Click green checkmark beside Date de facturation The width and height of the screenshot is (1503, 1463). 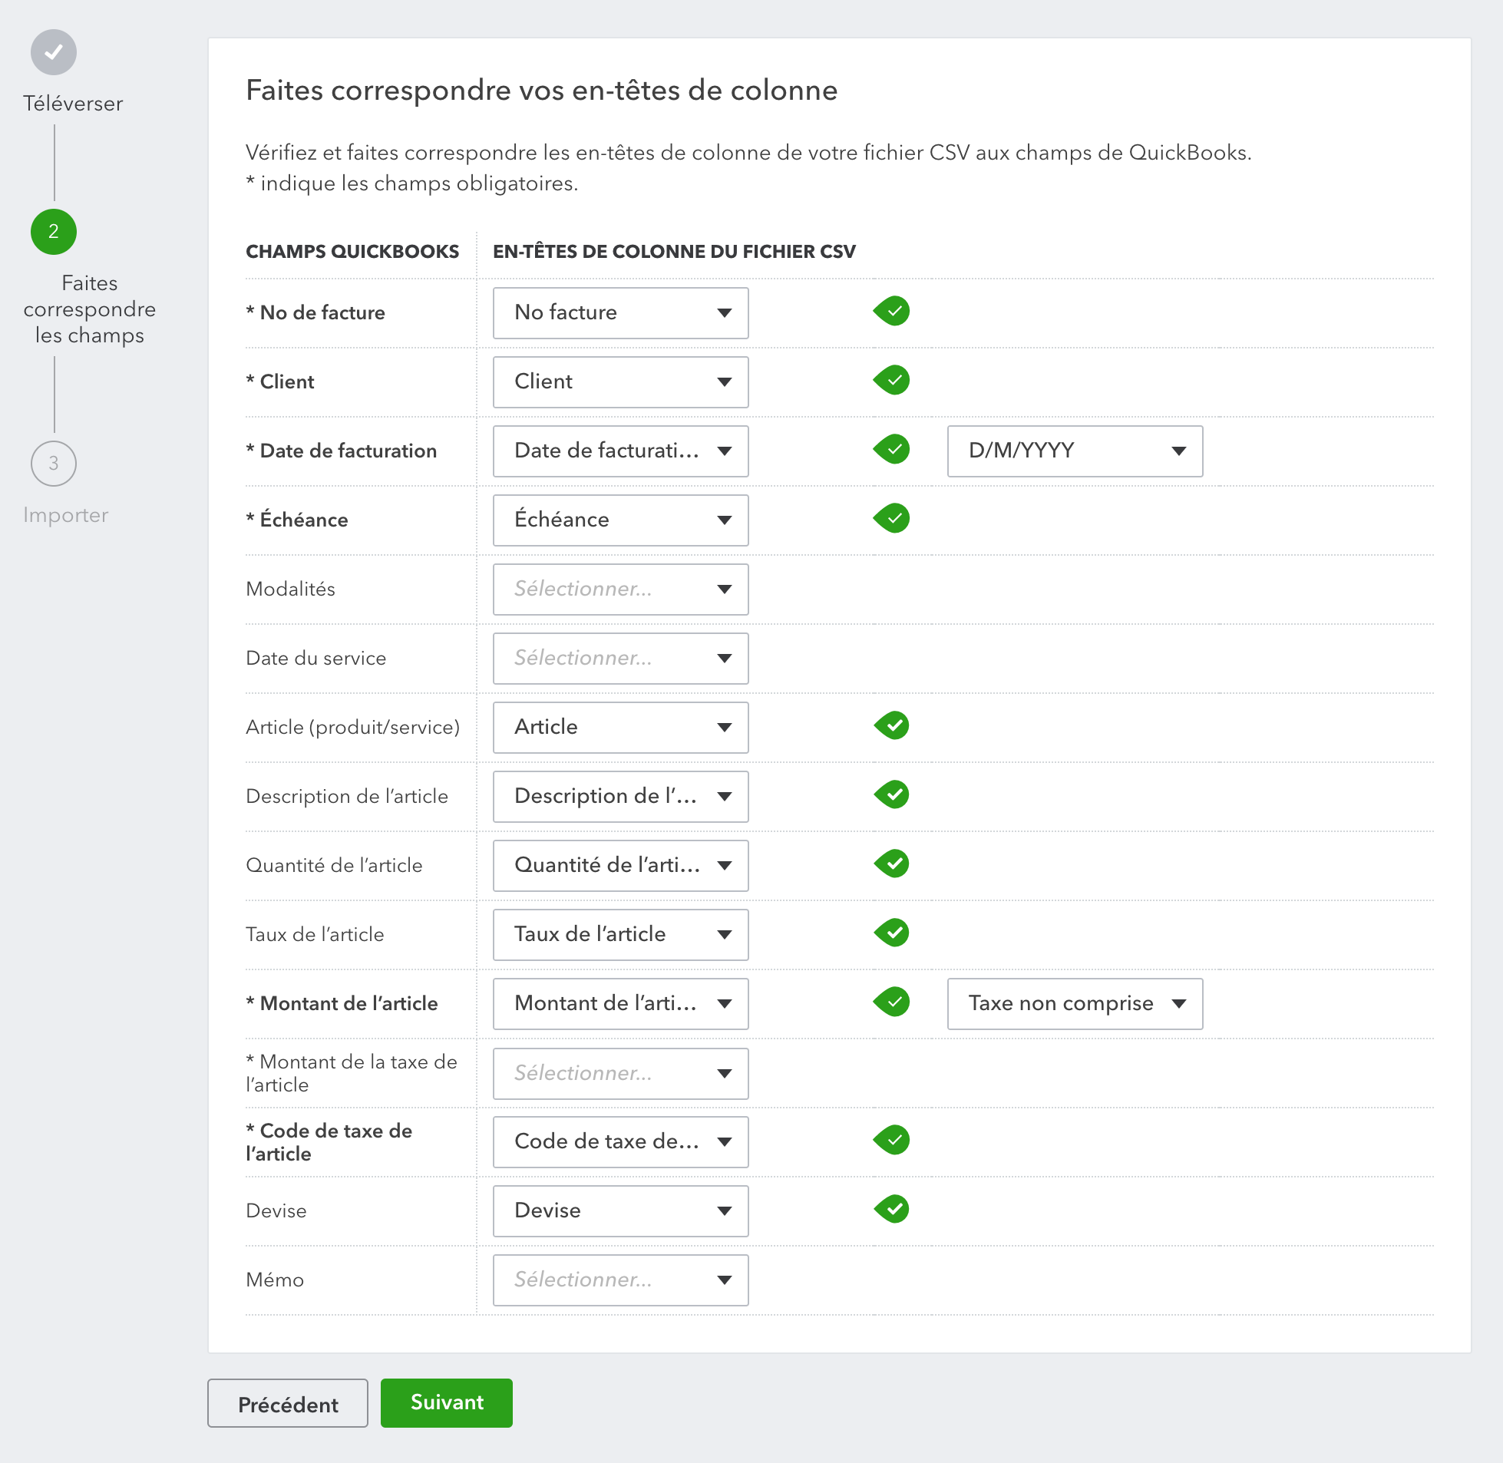click(892, 450)
